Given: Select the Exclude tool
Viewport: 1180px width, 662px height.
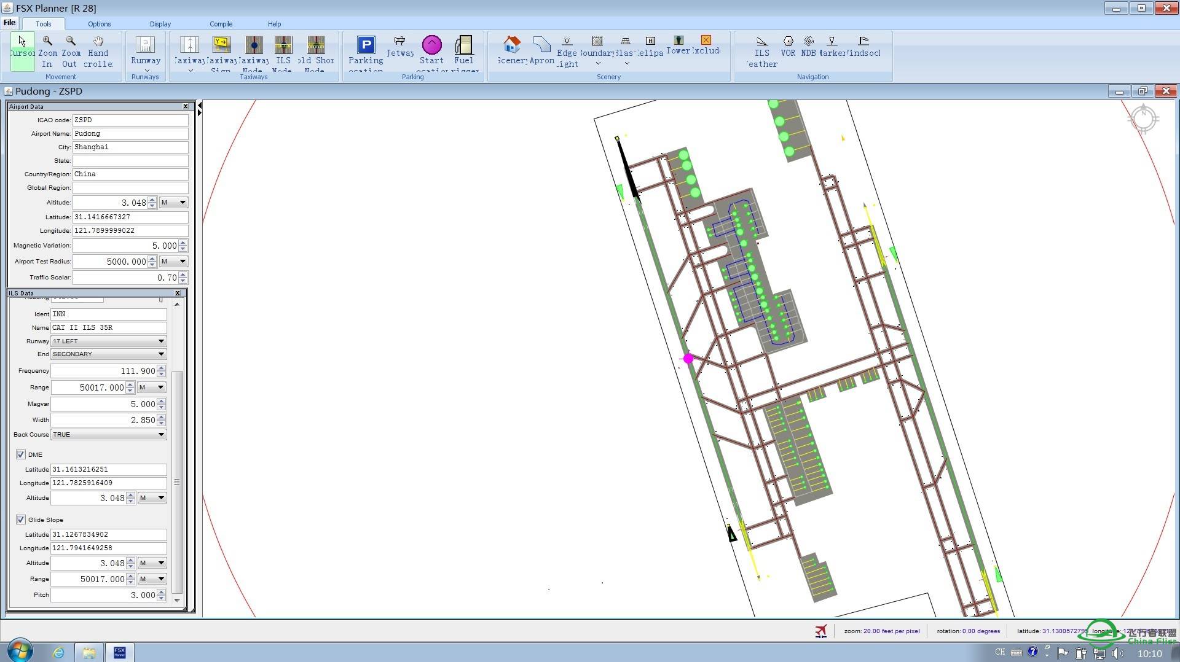Looking at the screenshot, I should click(706, 45).
